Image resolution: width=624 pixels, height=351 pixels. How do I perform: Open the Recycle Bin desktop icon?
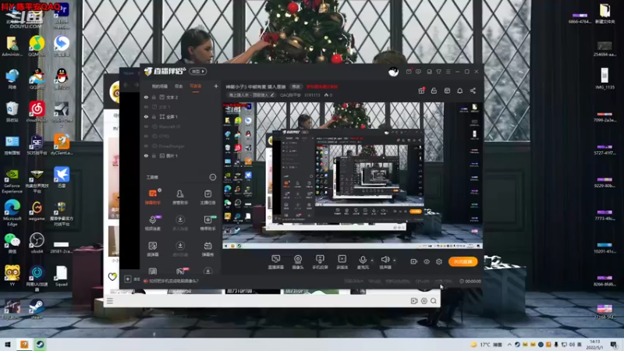[x=12, y=112]
